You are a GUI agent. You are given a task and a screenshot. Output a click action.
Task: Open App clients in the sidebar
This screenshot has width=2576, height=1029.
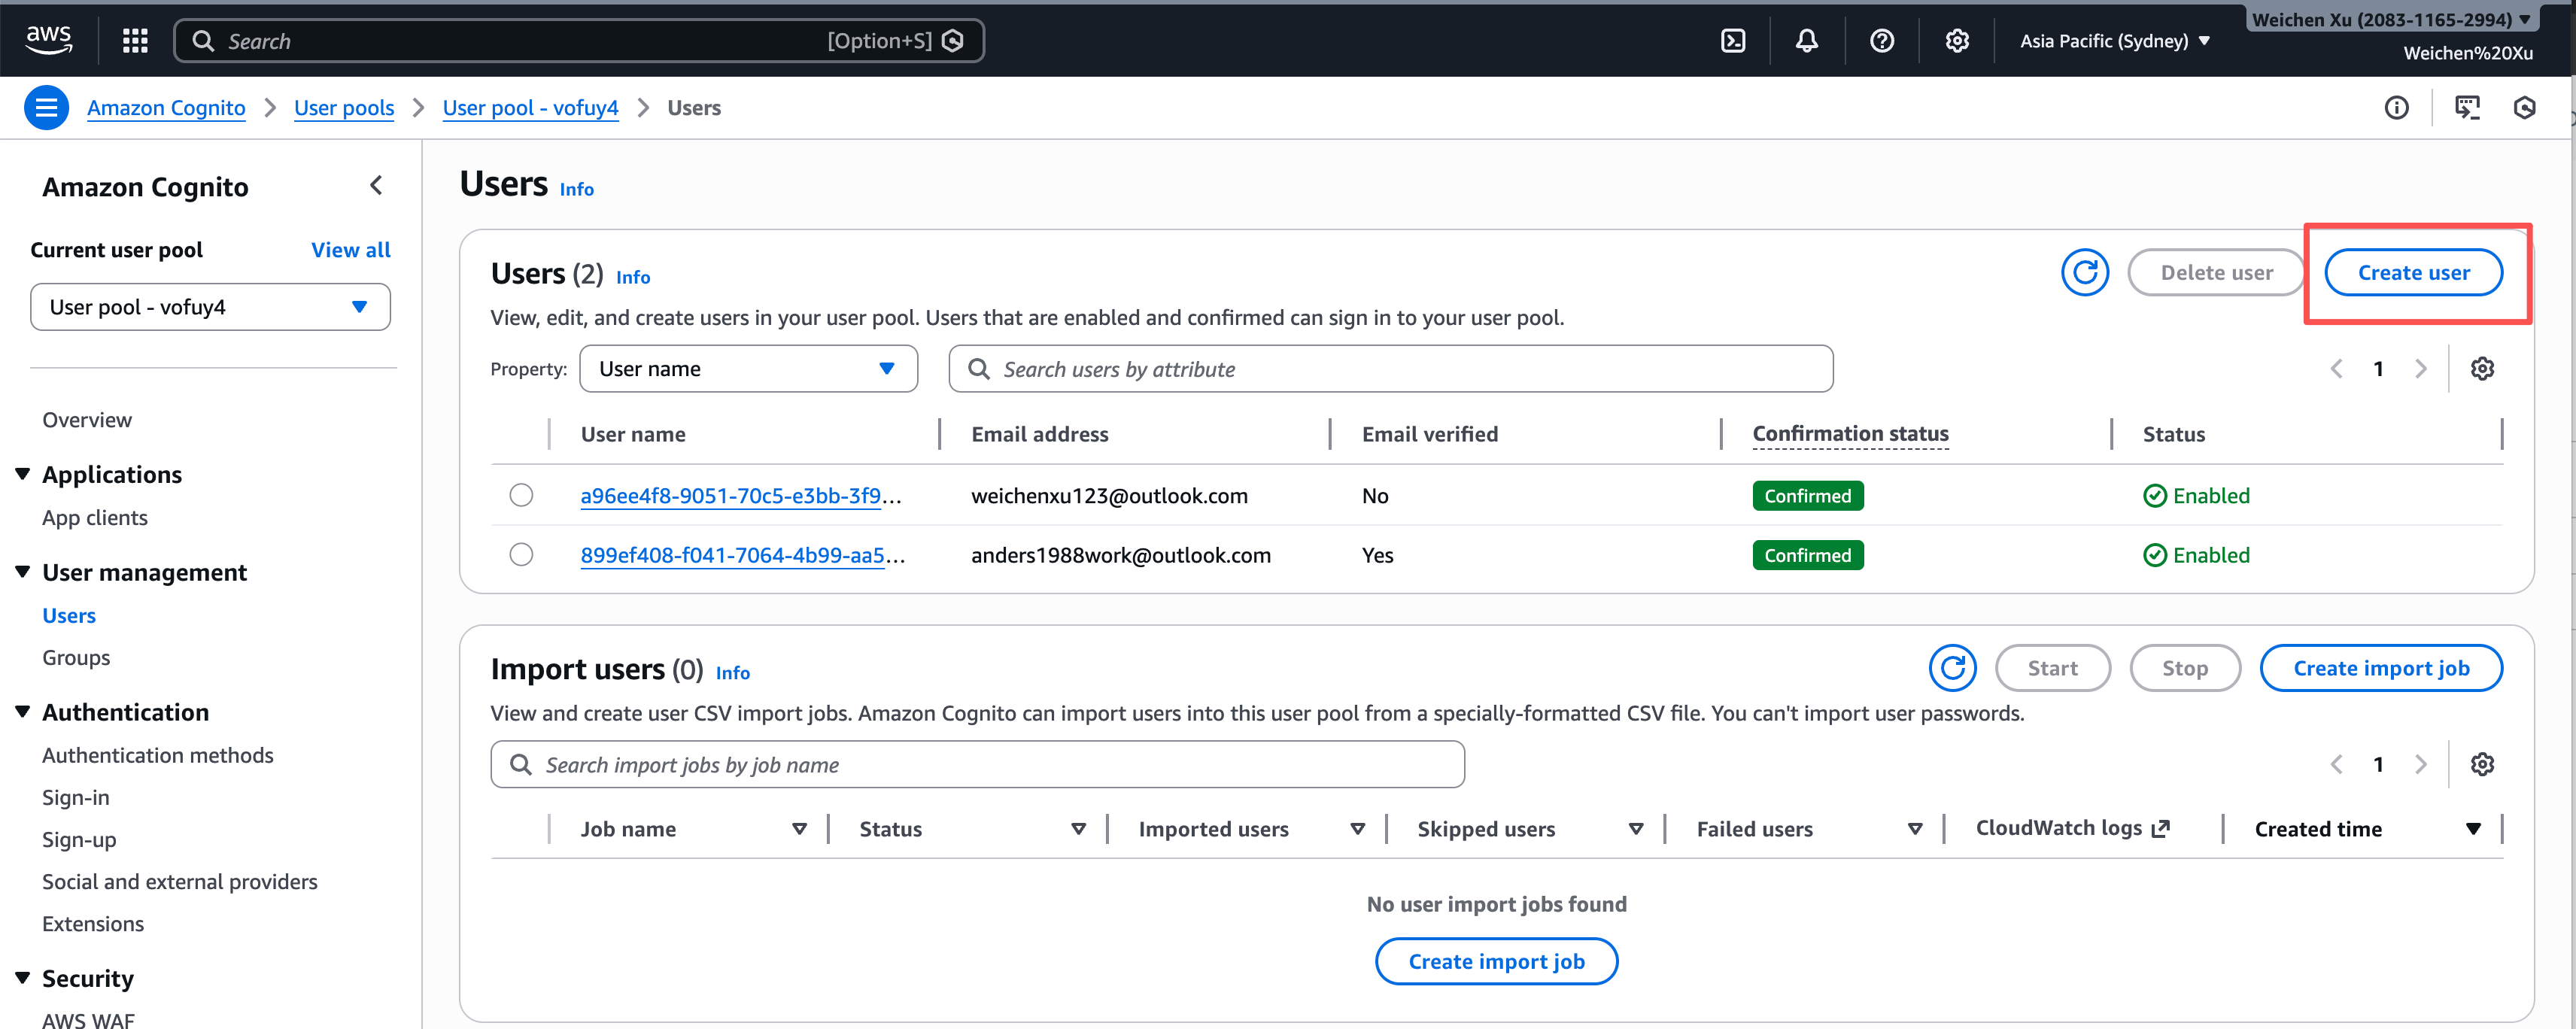point(95,518)
